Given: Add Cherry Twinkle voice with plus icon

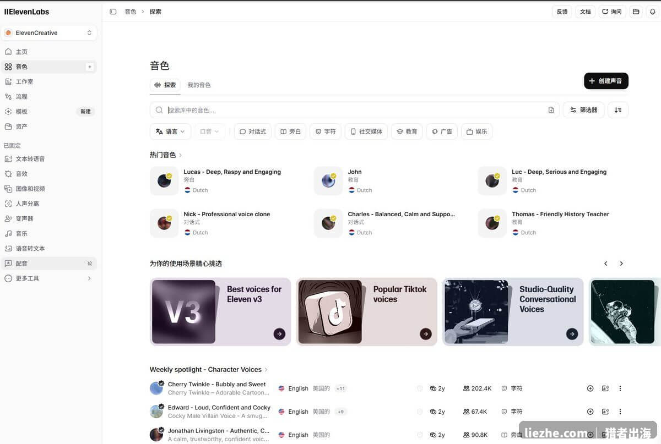Looking at the screenshot, I should click(590, 388).
